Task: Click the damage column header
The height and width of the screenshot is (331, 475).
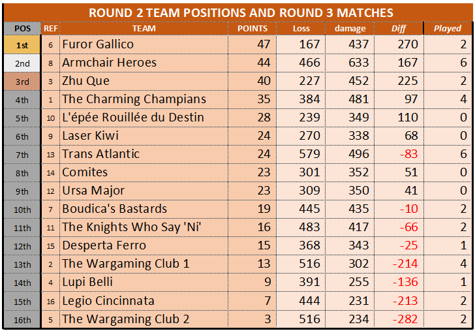Action: point(350,29)
